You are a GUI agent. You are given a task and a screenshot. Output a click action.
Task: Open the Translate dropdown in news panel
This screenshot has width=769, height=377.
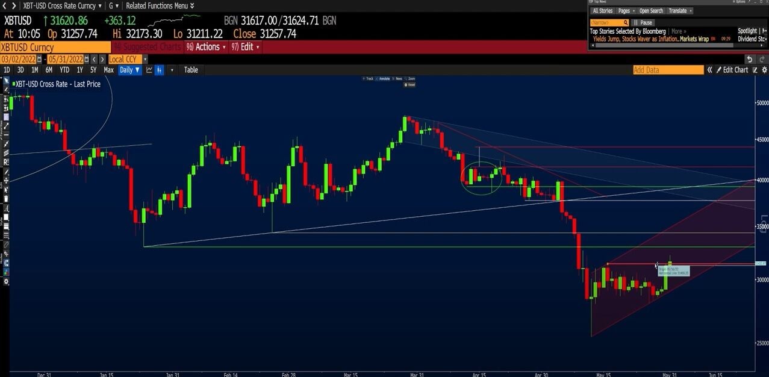(x=680, y=11)
